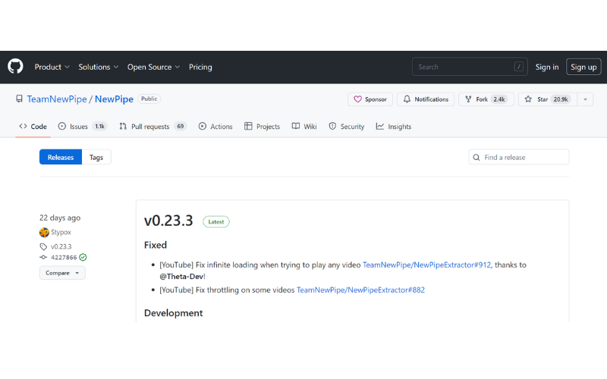Click the Sign up button

583,67
